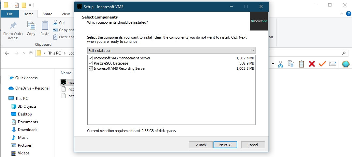Viewport: 352px width, 157px height.
Task: Click the clipboard paste icon near red X
Action: [301, 64]
